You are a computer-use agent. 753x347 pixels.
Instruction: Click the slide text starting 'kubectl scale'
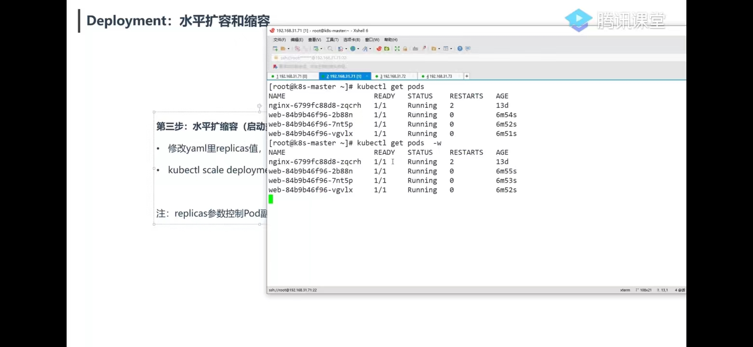pyautogui.click(x=218, y=170)
